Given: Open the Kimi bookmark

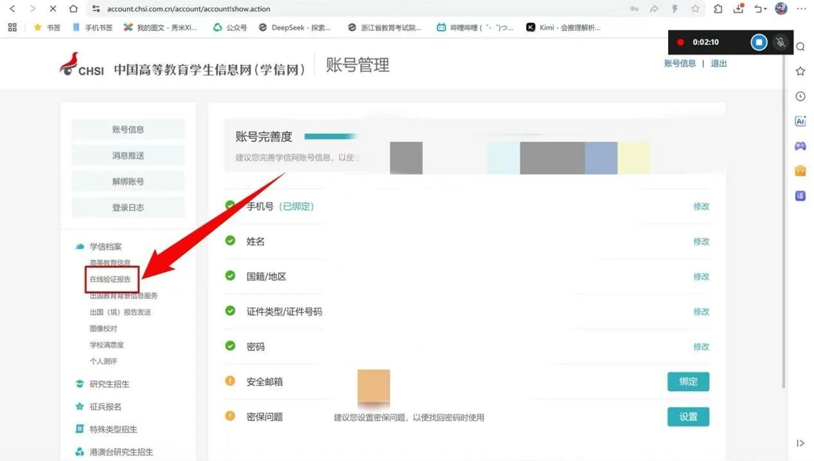Looking at the screenshot, I should pos(563,28).
